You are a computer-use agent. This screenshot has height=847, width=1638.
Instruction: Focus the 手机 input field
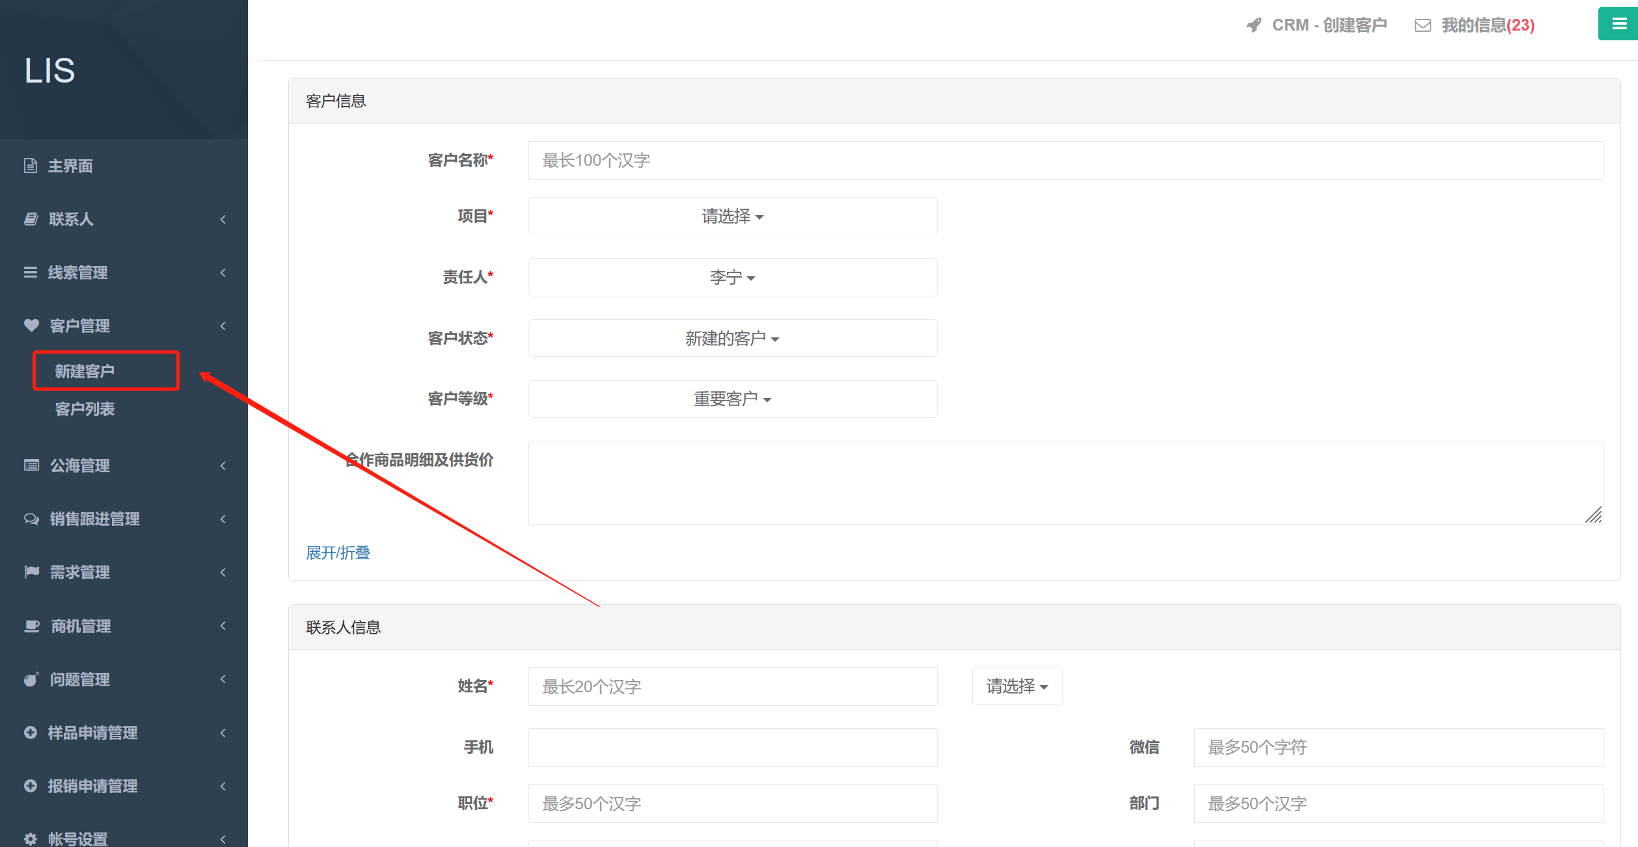pyautogui.click(x=733, y=748)
